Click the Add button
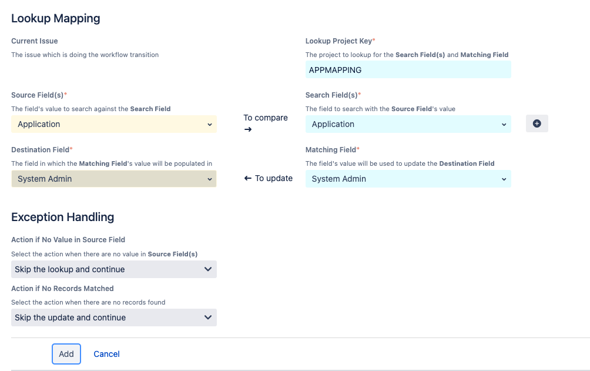Screen dimensions: 590x371 tap(66, 354)
